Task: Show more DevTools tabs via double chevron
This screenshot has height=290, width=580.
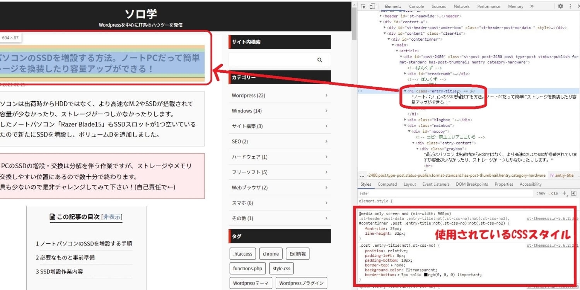Action: point(532,6)
